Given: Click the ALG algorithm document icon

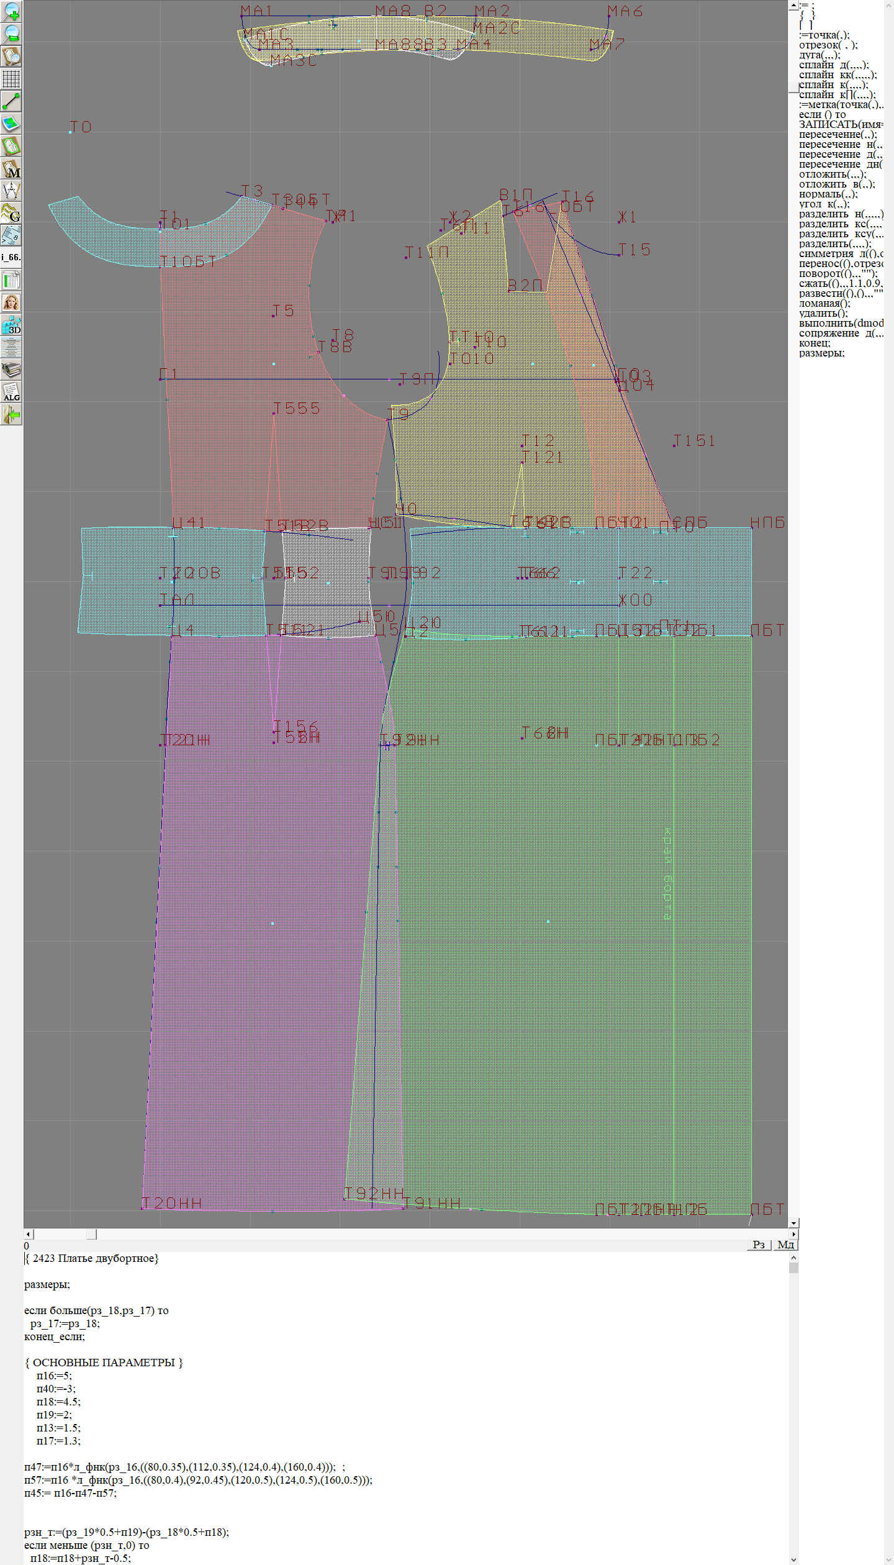Looking at the screenshot, I should click(x=11, y=392).
